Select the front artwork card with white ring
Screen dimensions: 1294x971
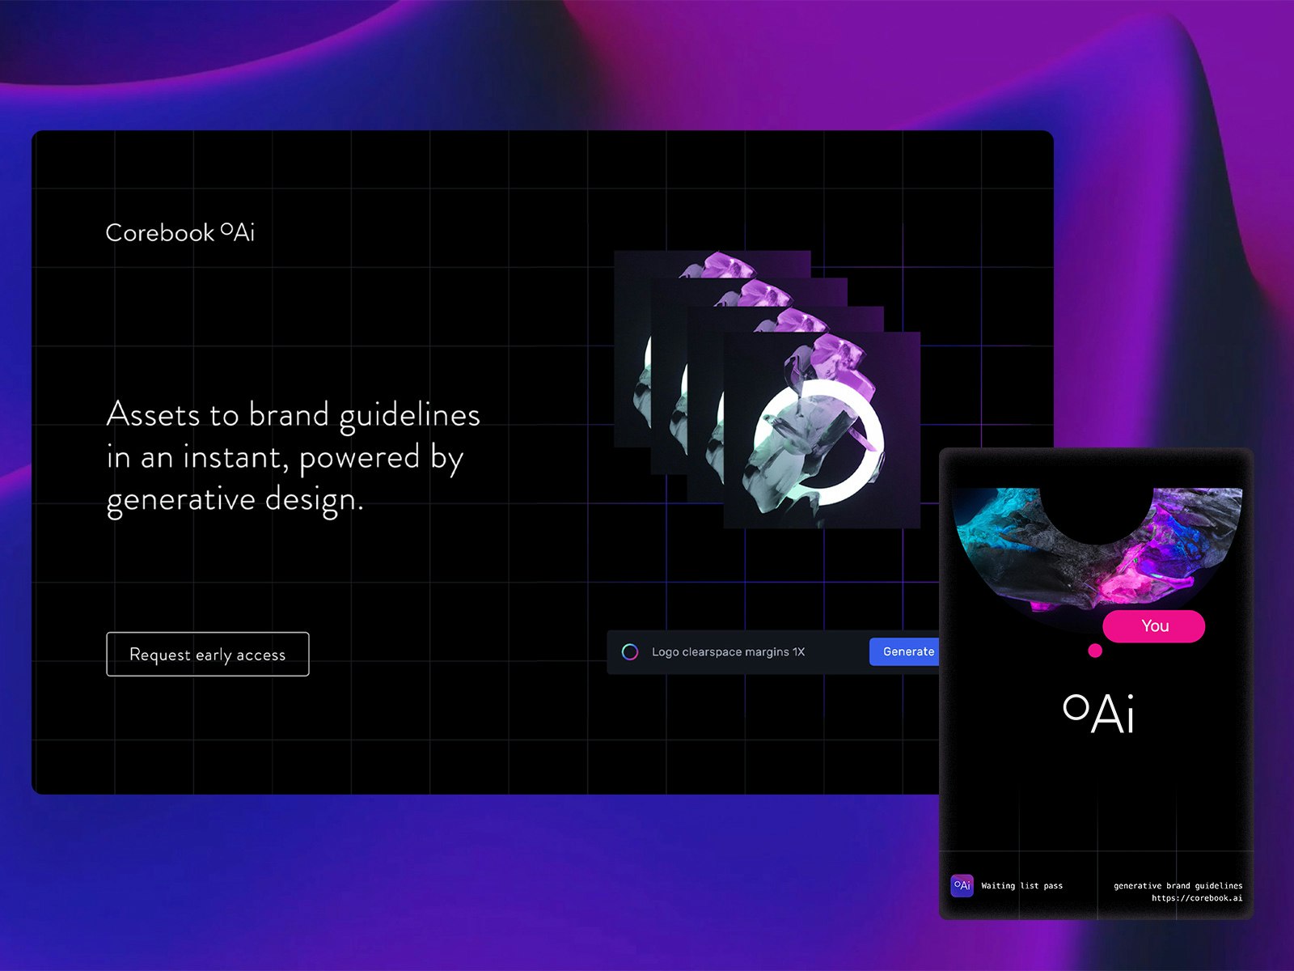[x=822, y=430]
